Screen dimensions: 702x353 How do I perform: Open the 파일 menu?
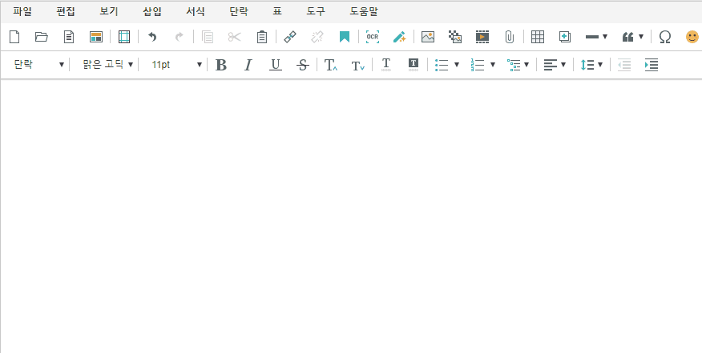22,12
